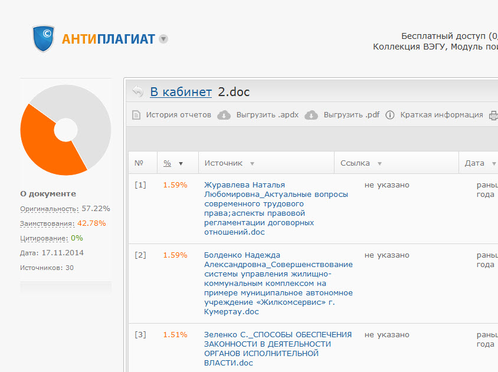Select Выгрузить .pdf export option
Image resolution: width=498 pixels, height=372 pixels.
point(352,114)
